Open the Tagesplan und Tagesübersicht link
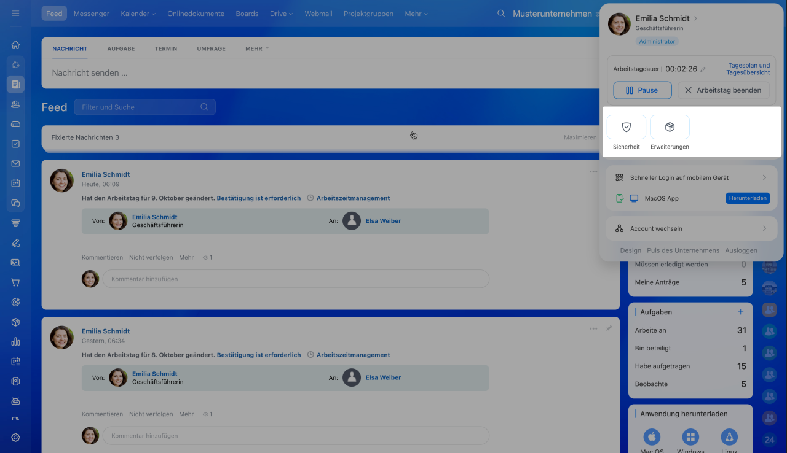 pos(748,69)
